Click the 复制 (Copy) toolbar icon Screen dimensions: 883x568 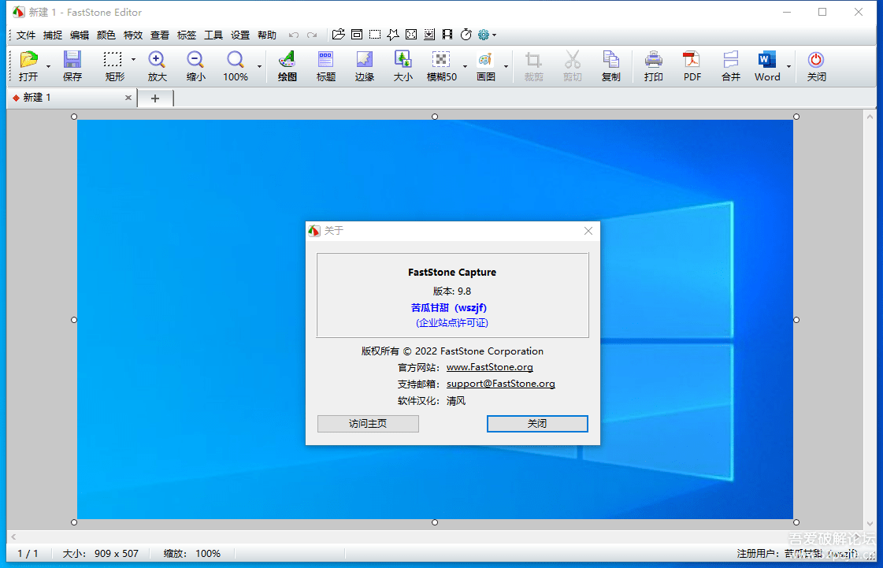(x=610, y=65)
